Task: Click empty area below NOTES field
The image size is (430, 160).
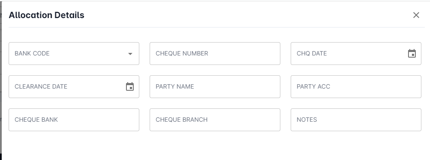Action: tap(356, 145)
